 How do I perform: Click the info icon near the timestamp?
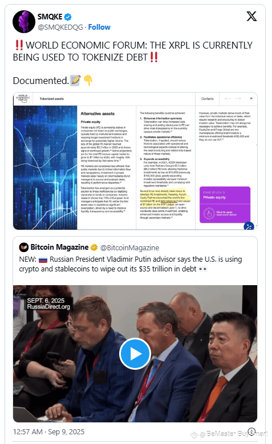[251, 432]
